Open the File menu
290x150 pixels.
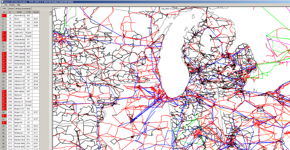pyautogui.click(x=6, y=5)
